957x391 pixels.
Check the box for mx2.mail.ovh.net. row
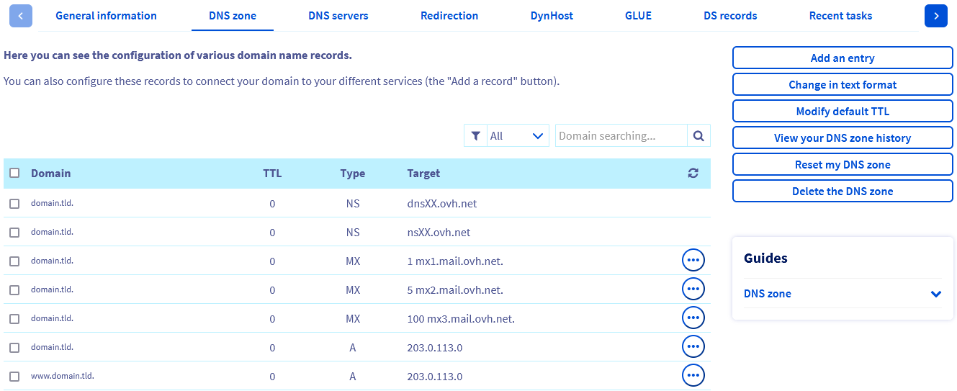click(14, 290)
